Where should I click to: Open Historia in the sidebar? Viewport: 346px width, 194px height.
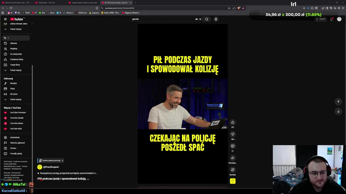tap(16, 43)
